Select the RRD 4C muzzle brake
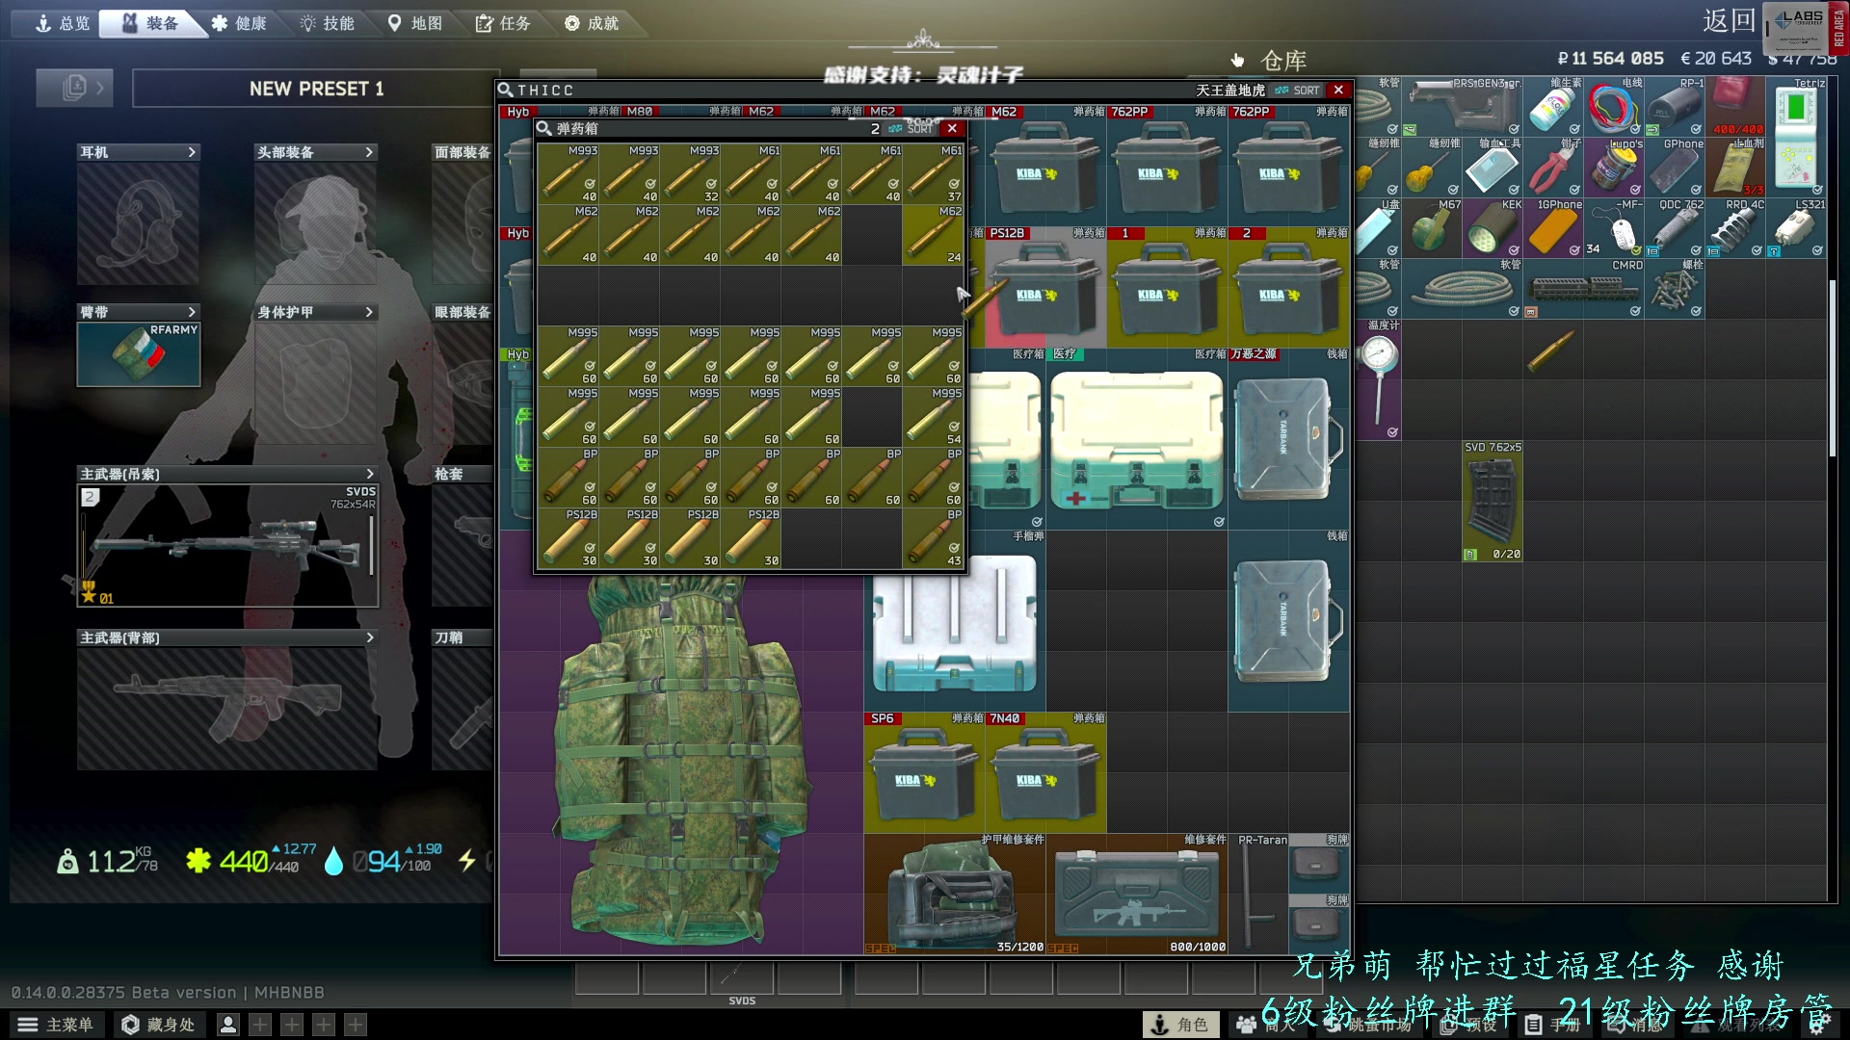Viewport: 1850px width, 1040px height. point(1734,228)
